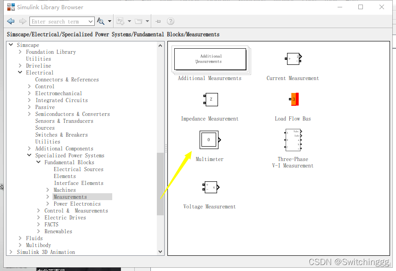Click the tree scrollbar down arrow
The width and height of the screenshot is (396, 271).
(161, 252)
